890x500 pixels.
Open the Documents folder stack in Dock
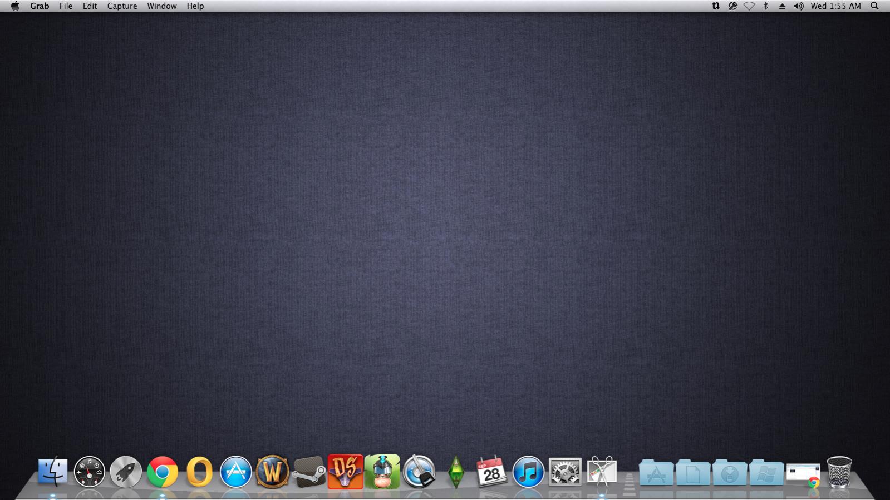(693, 472)
